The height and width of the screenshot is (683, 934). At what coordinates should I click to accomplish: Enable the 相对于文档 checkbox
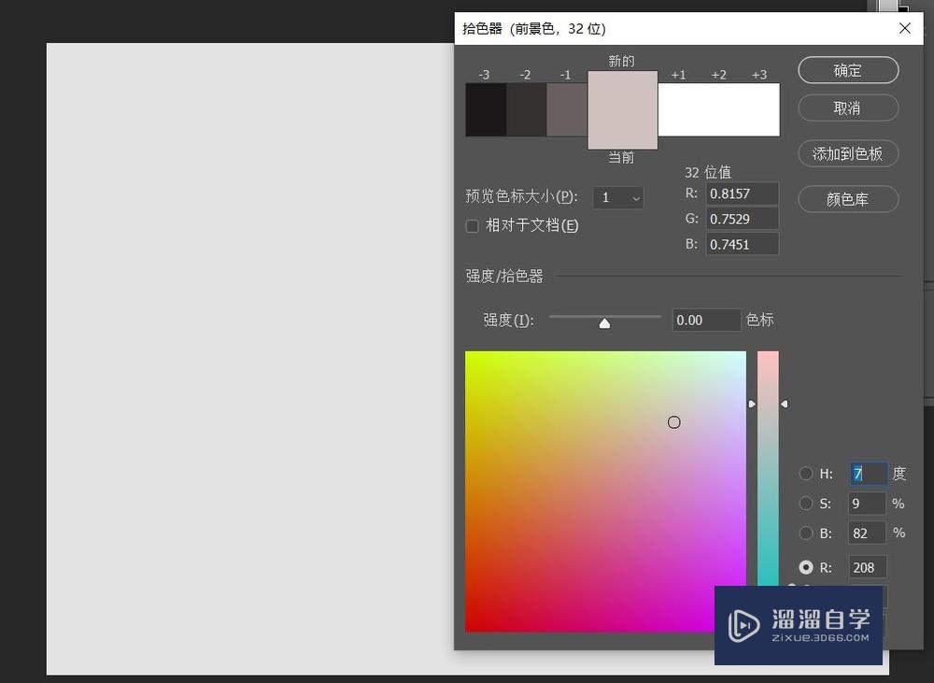tap(472, 226)
